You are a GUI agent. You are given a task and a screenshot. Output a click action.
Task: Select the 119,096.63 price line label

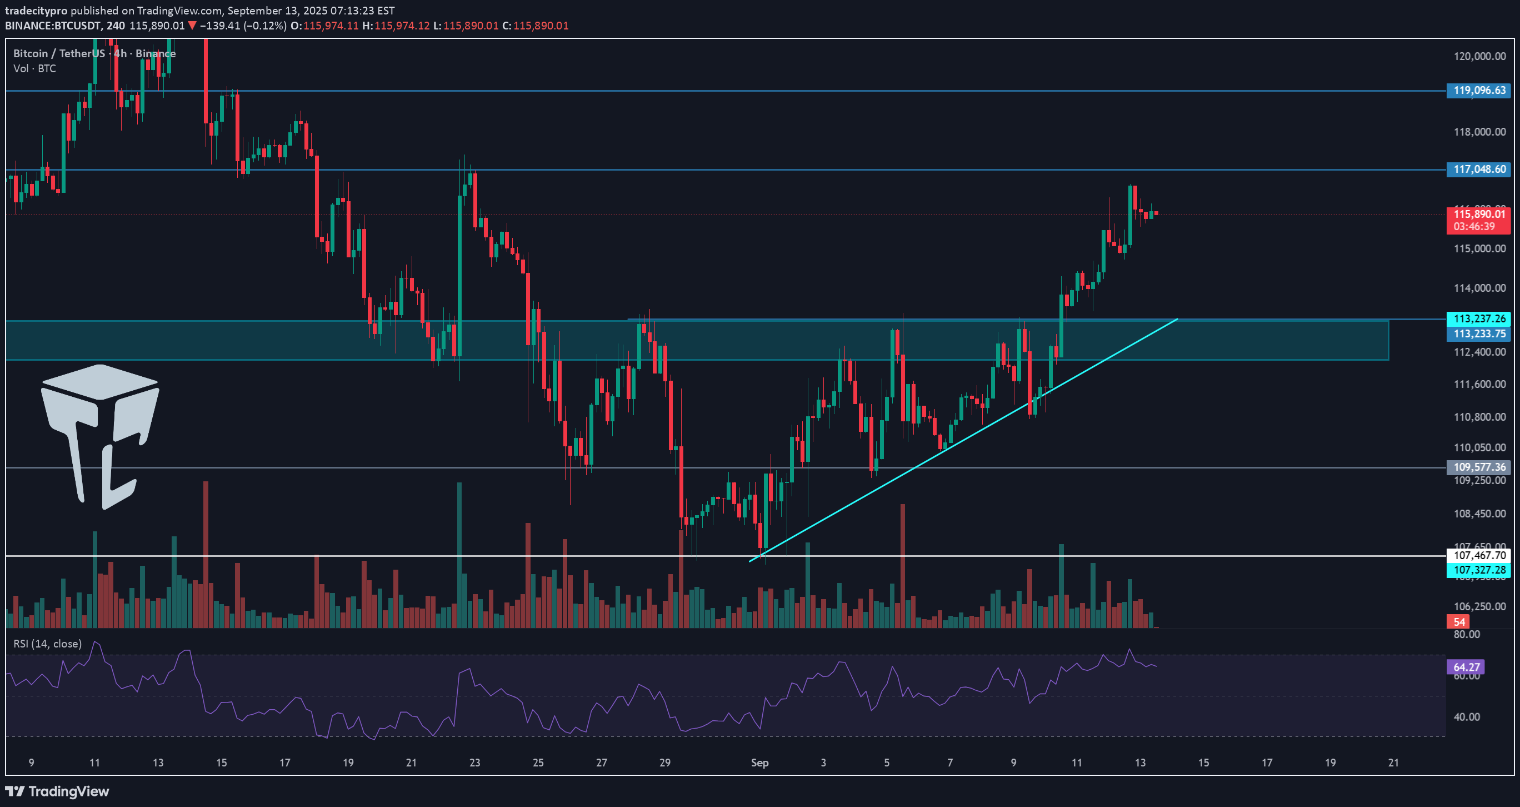(1479, 91)
